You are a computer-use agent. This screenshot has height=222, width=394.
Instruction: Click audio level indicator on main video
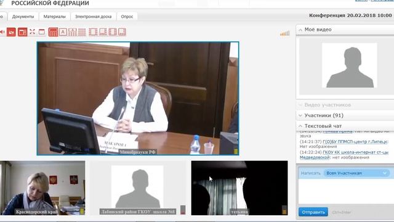click(236, 151)
